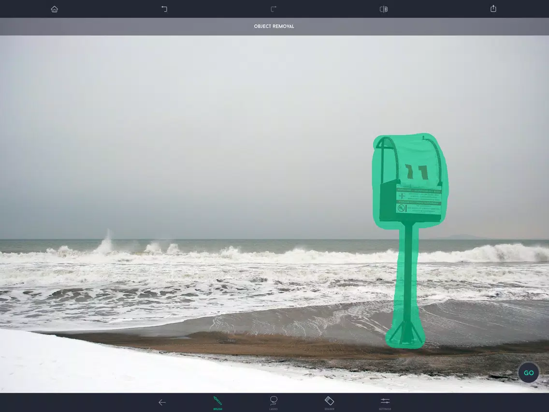Tap the back arrow in bottom toolbar
The width and height of the screenshot is (549, 412).
162,402
